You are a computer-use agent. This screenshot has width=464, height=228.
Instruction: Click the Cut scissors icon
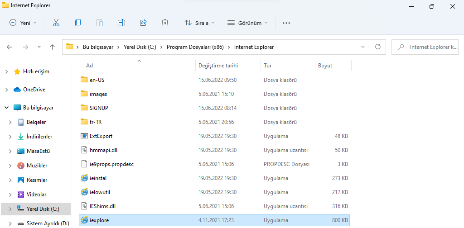tap(56, 23)
